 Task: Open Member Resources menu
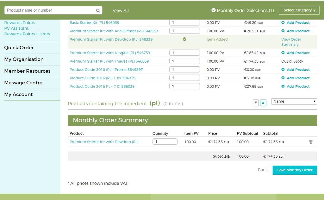coord(27,71)
